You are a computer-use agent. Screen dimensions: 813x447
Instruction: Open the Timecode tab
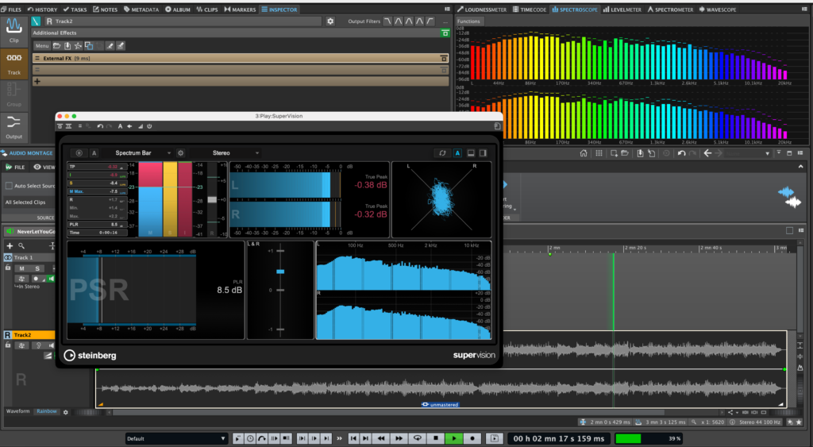pyautogui.click(x=530, y=10)
